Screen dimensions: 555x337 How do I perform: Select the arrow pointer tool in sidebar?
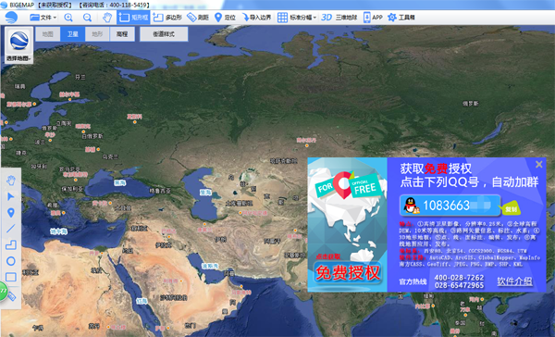coord(11,196)
